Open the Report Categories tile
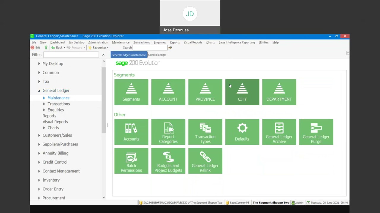380x213 pixels. pos(168,132)
